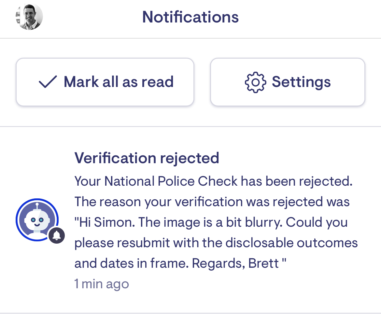381x314 pixels.
Task: Click the "Settings" label text
Action: [301, 82]
